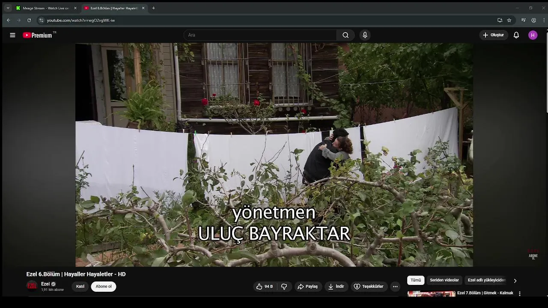548x308 pixels.
Task: Click the video player to pause
Action: click(x=274, y=155)
